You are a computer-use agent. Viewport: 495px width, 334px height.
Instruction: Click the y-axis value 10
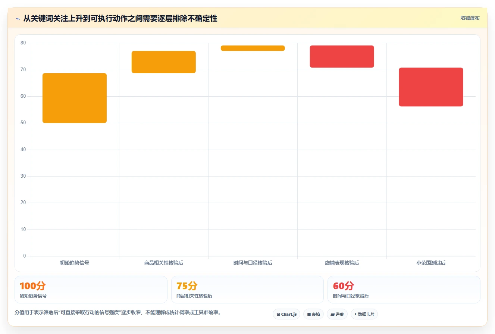pos(23,230)
